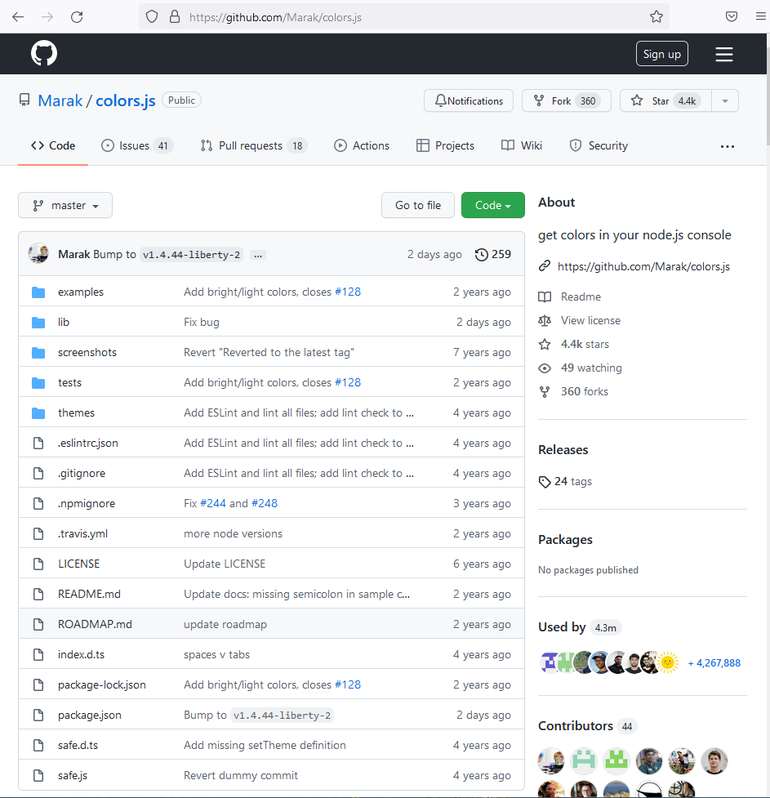Open the master branch dropdown
The image size is (770, 798).
click(65, 205)
